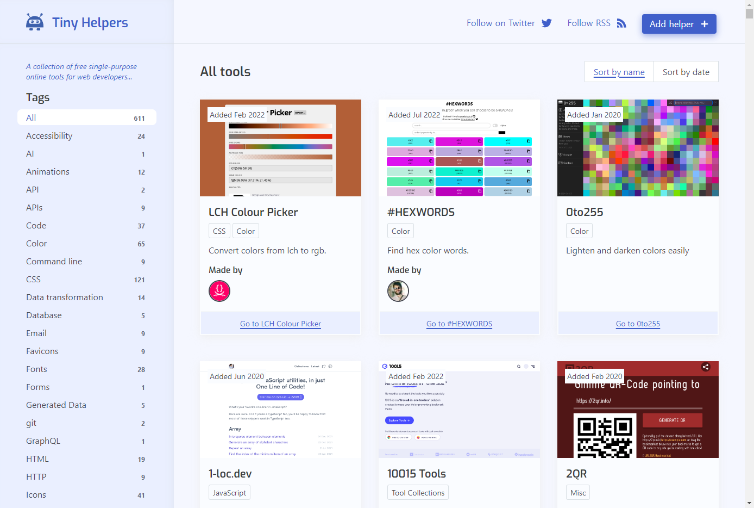Click the Misc tag on 2QR card
Image resolution: width=754 pixels, height=508 pixels.
coord(578,493)
